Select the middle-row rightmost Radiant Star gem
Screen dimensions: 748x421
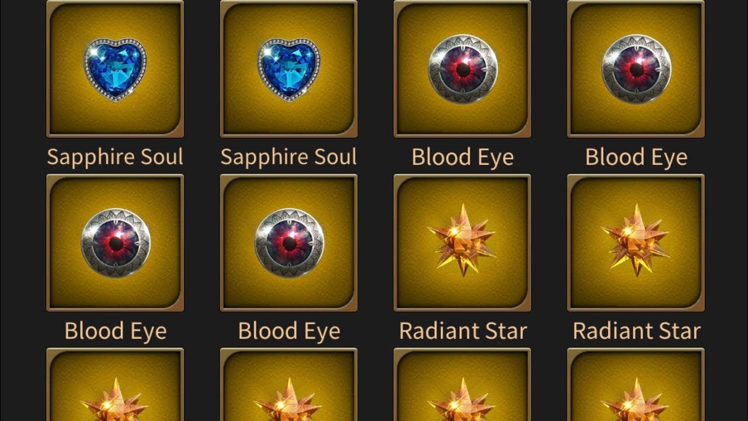[x=636, y=243]
